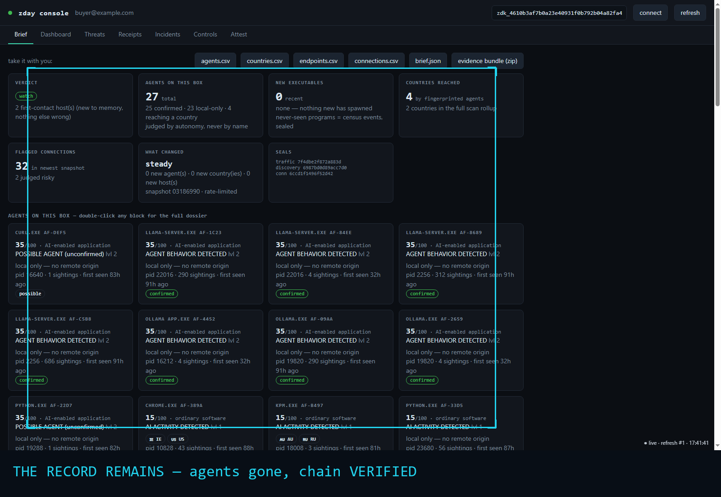Click the watch verdict badge
Viewport: 721px width, 497px height.
(x=26, y=96)
